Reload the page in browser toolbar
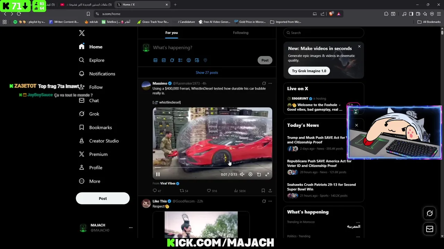Screen dimensions: 444x249 coord(19,14)
